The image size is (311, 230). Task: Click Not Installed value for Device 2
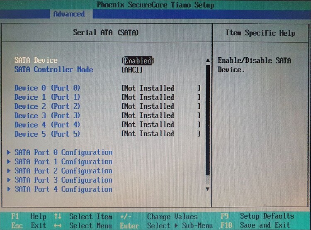pyautogui.click(x=161, y=106)
